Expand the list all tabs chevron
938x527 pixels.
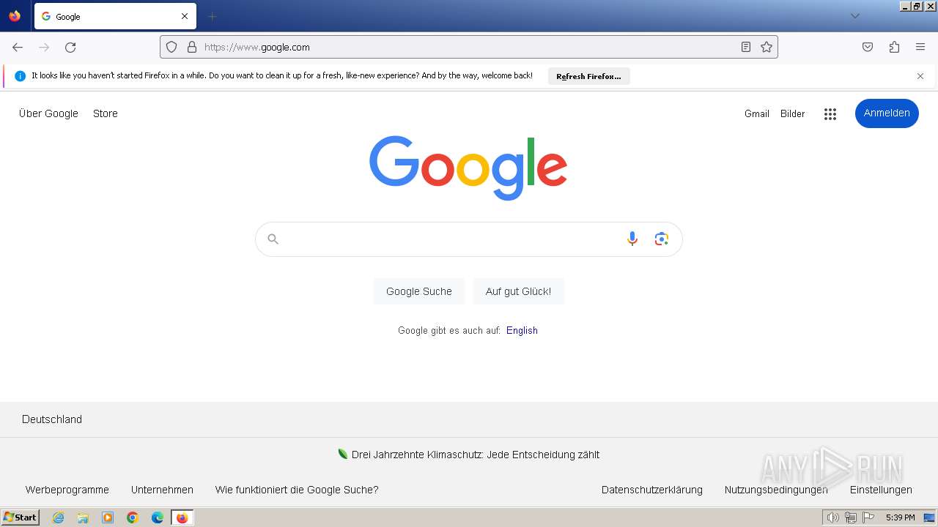point(855,16)
